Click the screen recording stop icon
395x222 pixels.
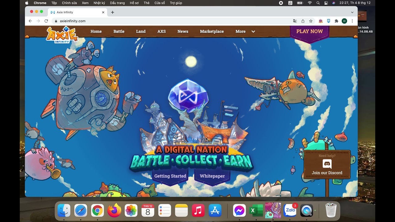(281, 3)
